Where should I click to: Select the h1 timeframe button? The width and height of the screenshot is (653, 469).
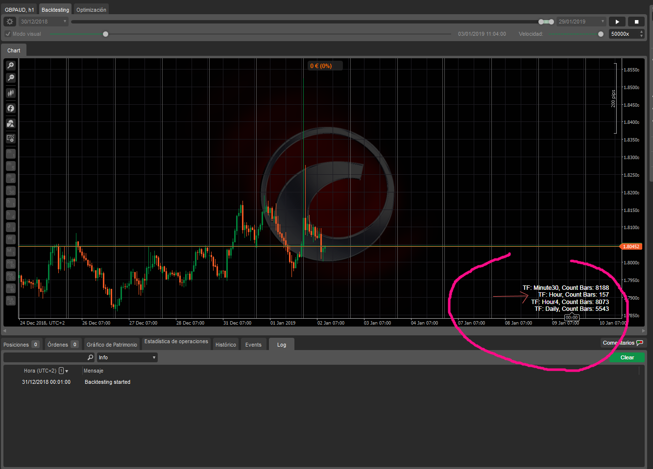point(10,202)
